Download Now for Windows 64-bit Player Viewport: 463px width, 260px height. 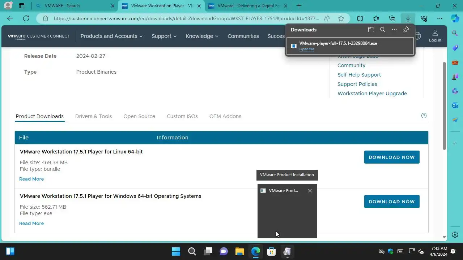pyautogui.click(x=392, y=201)
